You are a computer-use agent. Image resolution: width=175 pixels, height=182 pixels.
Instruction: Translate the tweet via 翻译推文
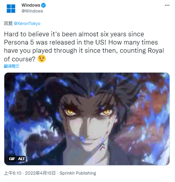(x=12, y=66)
